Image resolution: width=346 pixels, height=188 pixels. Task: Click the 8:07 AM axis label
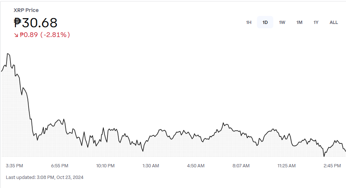(241, 166)
